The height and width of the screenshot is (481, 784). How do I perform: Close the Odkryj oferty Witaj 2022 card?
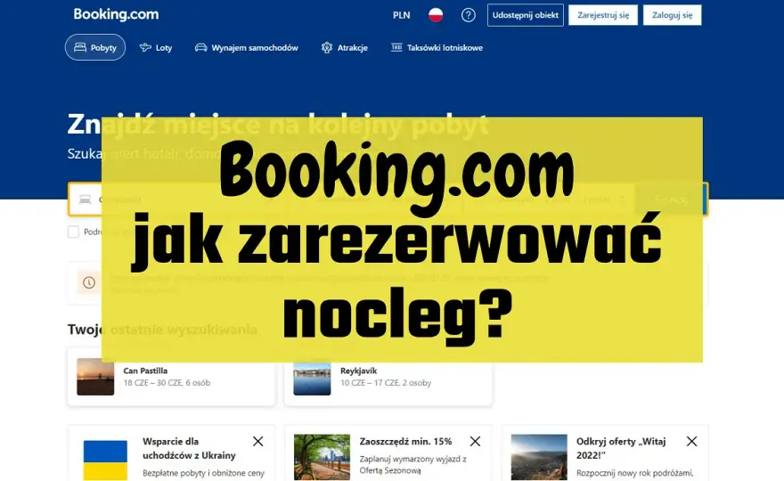pos(691,441)
